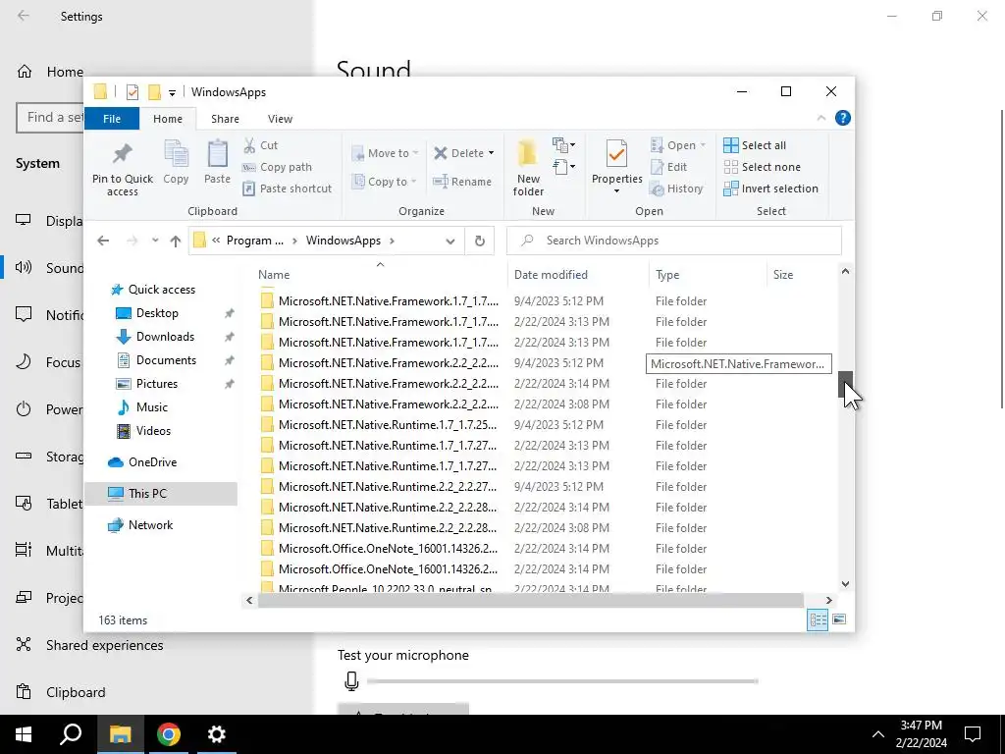Click Select none in ribbon
The image size is (1005, 754).
click(x=762, y=167)
